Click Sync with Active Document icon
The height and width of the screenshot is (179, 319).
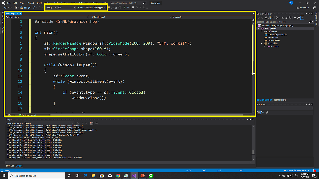(x=283, y=18)
